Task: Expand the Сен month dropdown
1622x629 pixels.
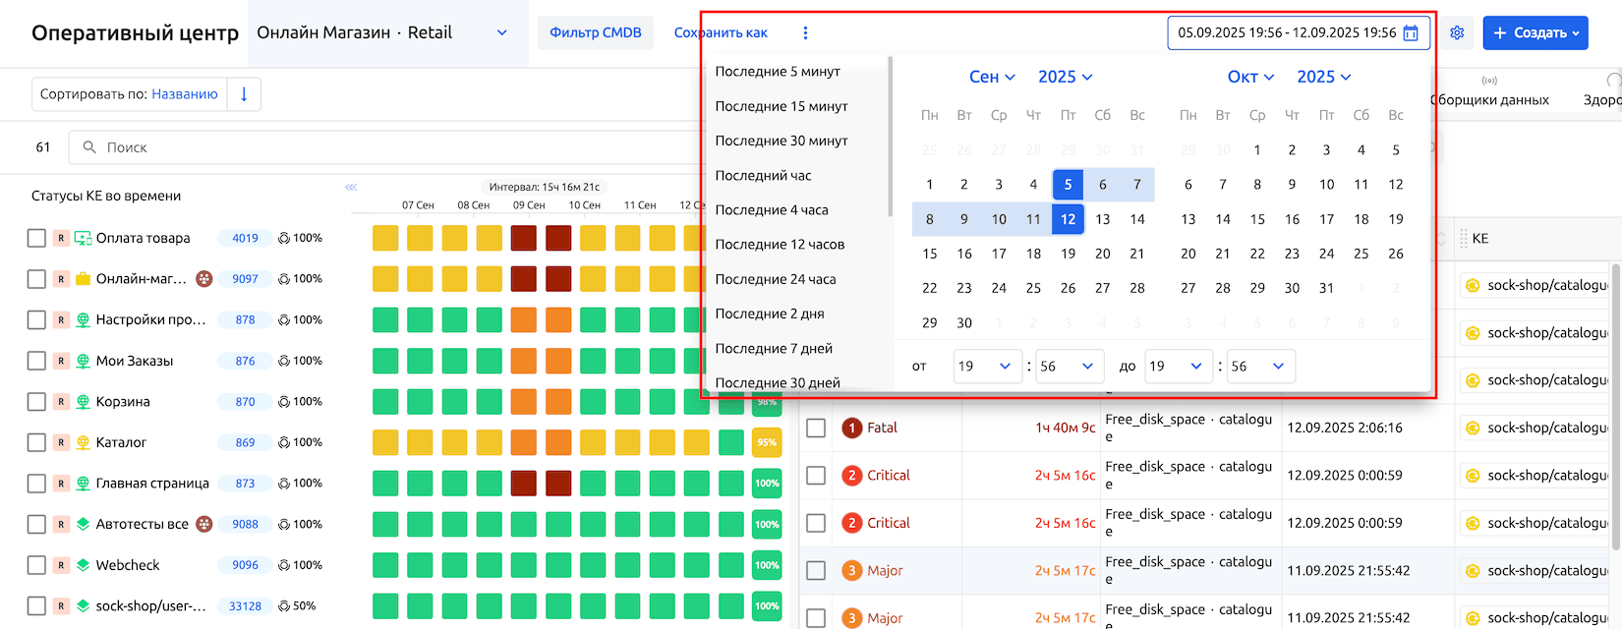Action: (992, 77)
